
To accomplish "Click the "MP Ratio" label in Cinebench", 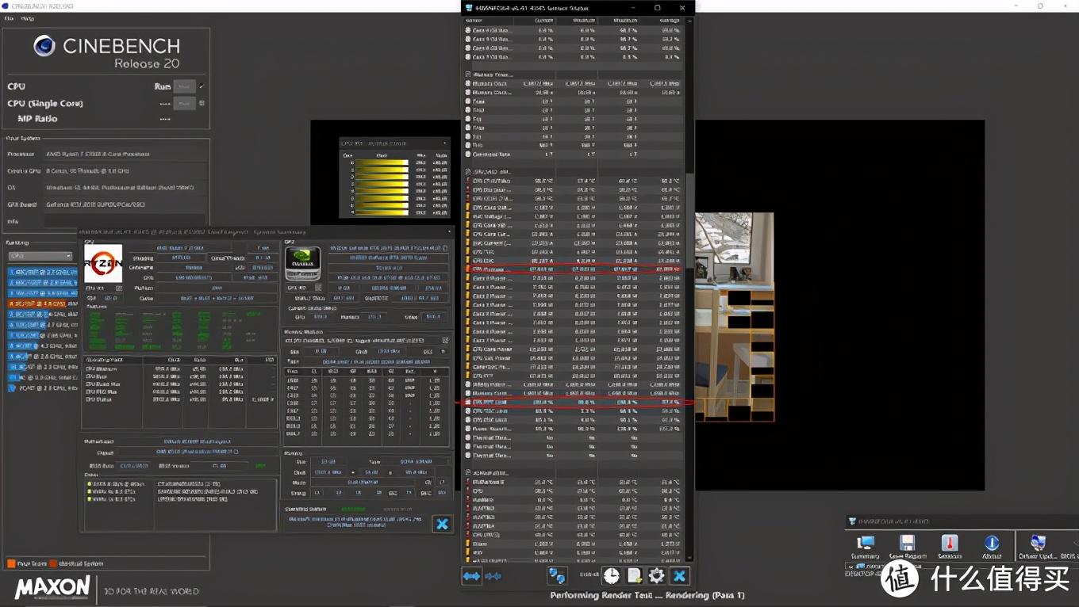I will pyautogui.click(x=37, y=119).
